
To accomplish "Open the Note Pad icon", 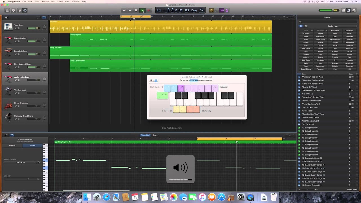I will [x=344, y=10].
